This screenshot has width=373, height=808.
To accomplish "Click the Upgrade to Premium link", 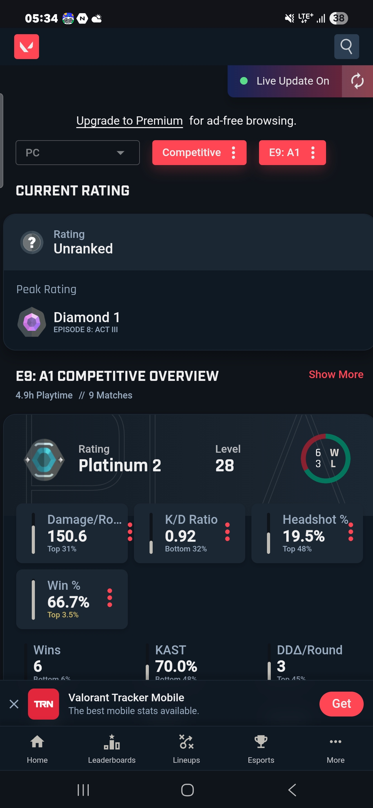I will 130,121.
